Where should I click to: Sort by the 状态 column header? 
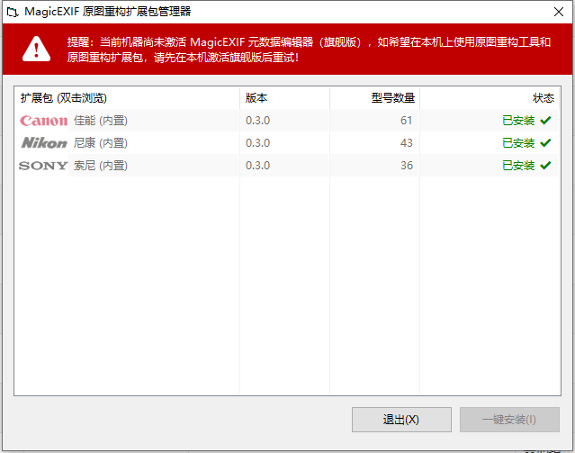tap(490, 98)
